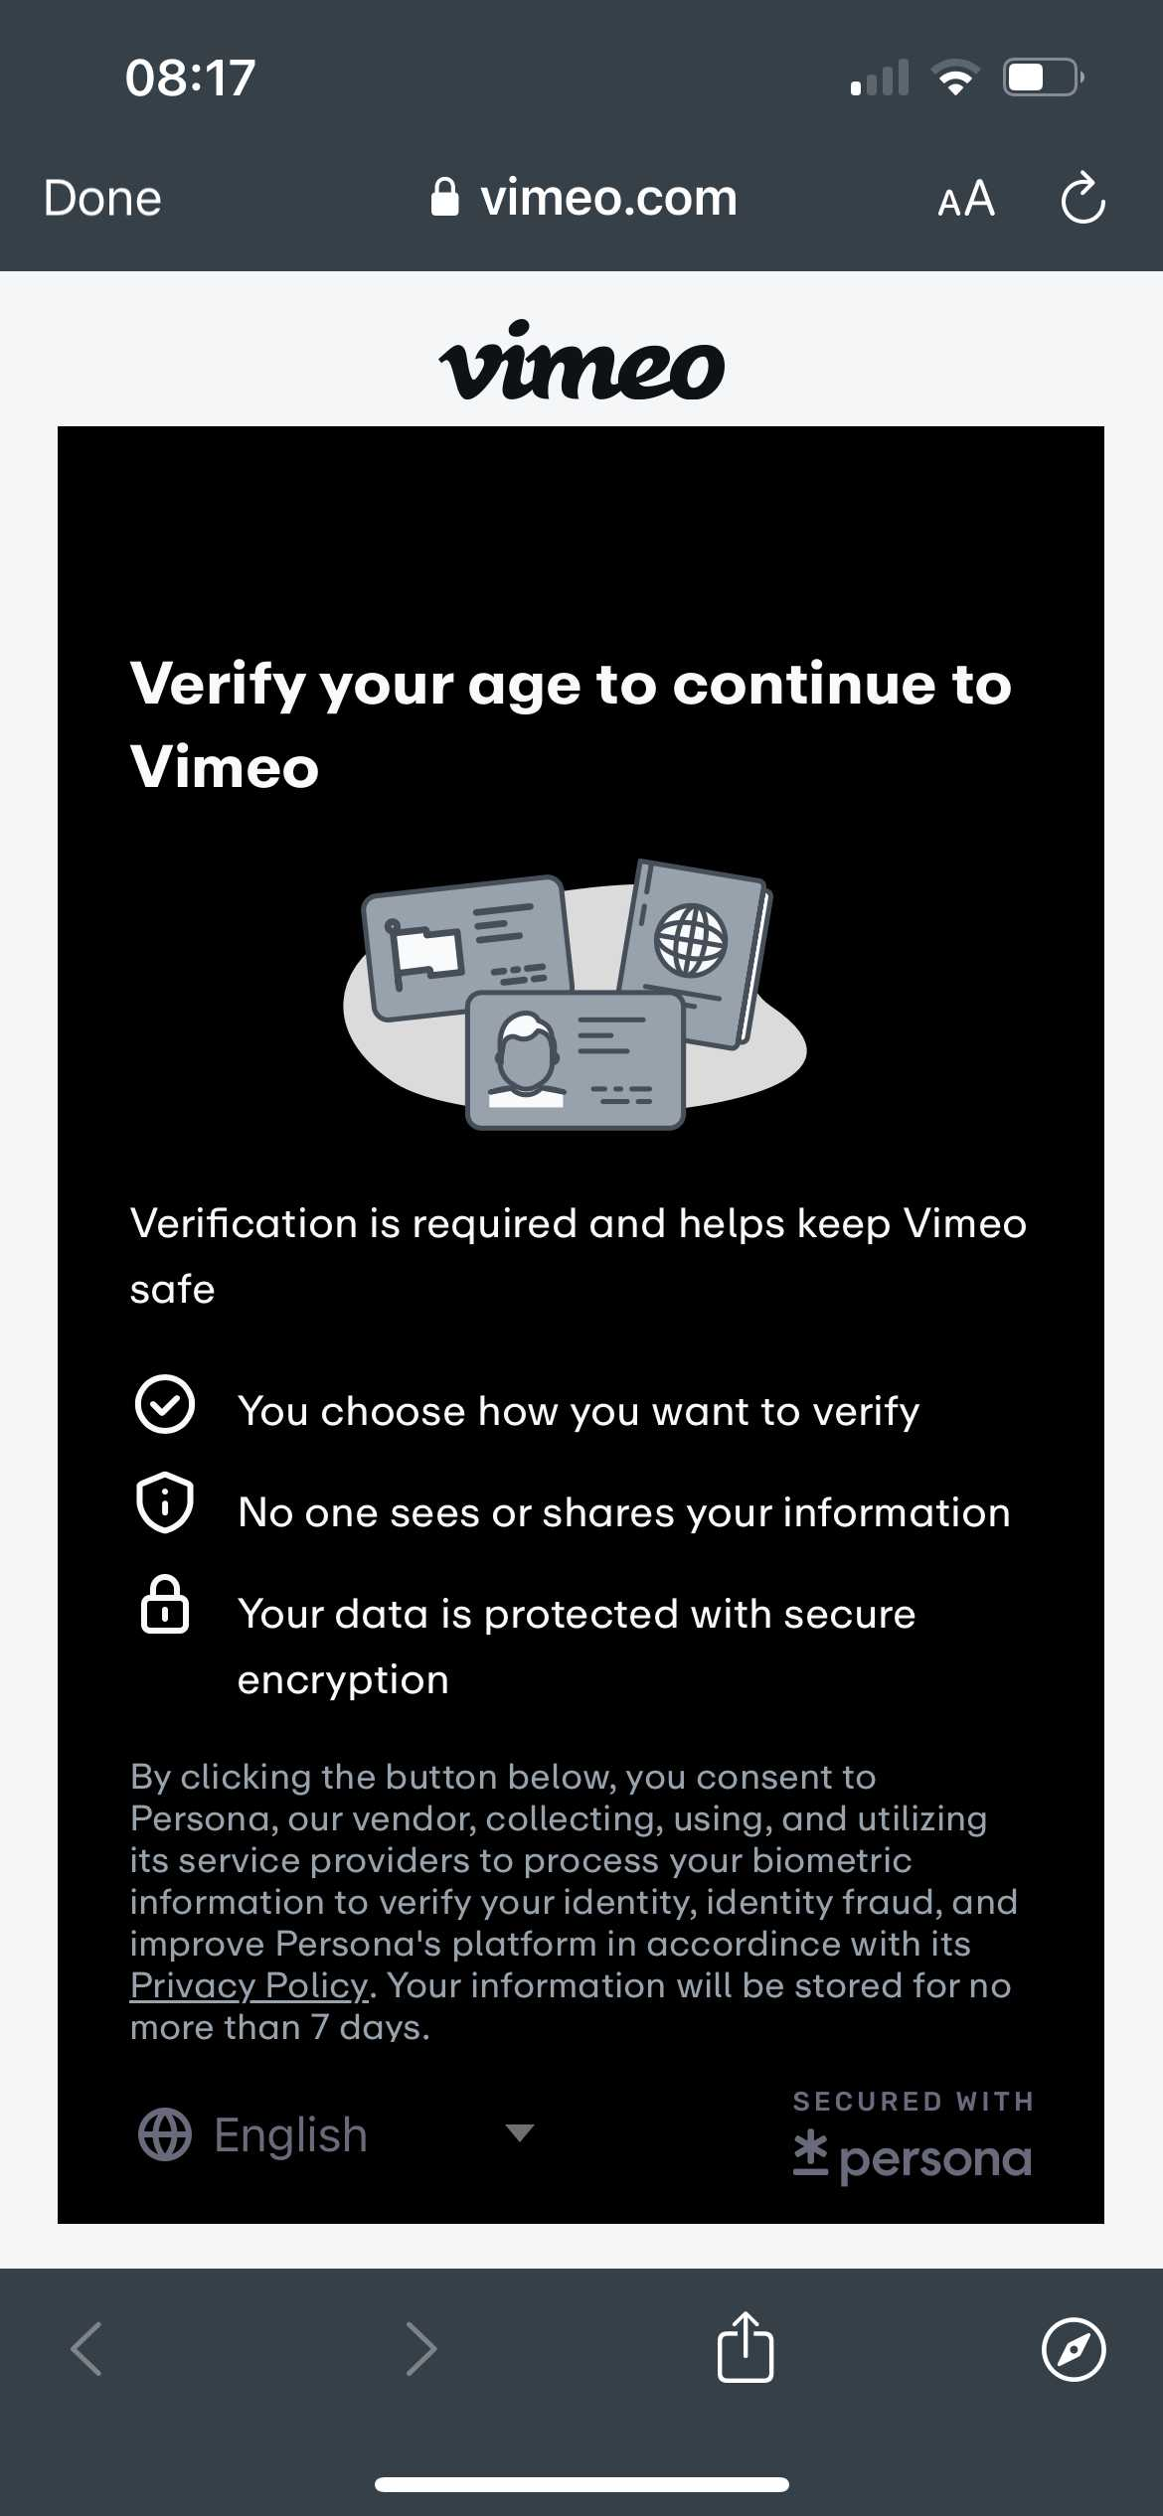1163x2516 pixels.
Task: Tap the back navigation chevron
Action: (x=87, y=2349)
